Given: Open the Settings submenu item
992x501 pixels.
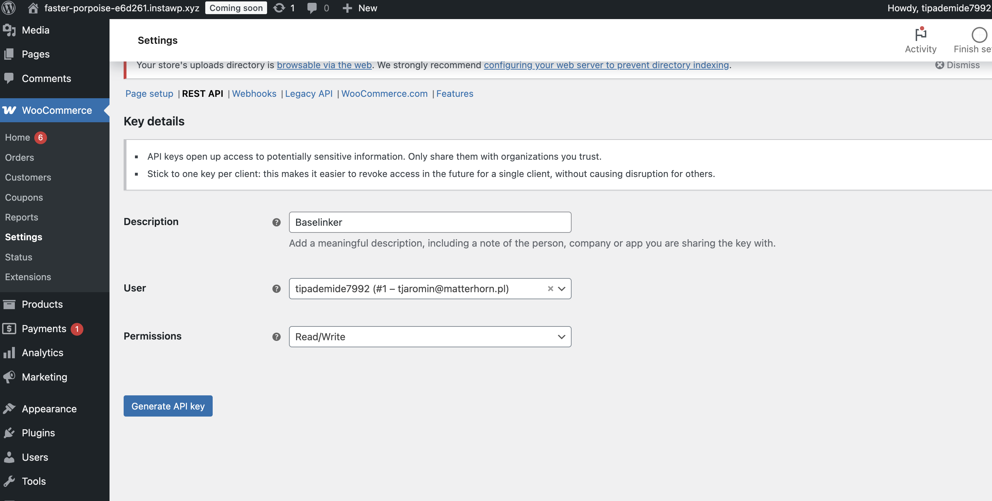Looking at the screenshot, I should point(23,237).
